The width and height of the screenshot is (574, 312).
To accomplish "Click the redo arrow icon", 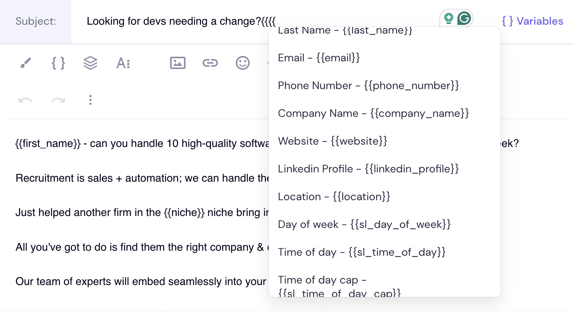I will pos(58,100).
